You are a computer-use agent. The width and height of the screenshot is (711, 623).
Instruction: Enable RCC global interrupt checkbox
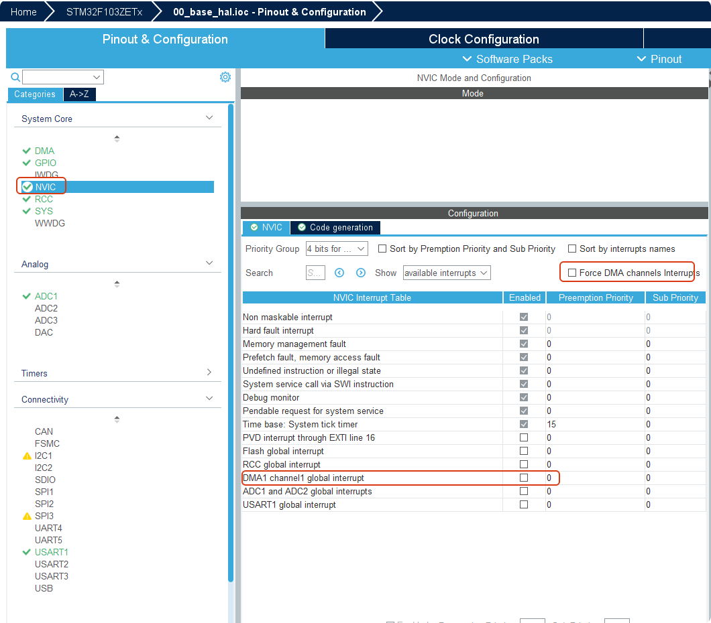click(x=524, y=464)
